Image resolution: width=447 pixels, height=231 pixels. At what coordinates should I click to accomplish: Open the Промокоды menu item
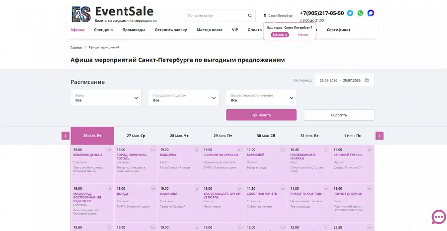tap(134, 30)
